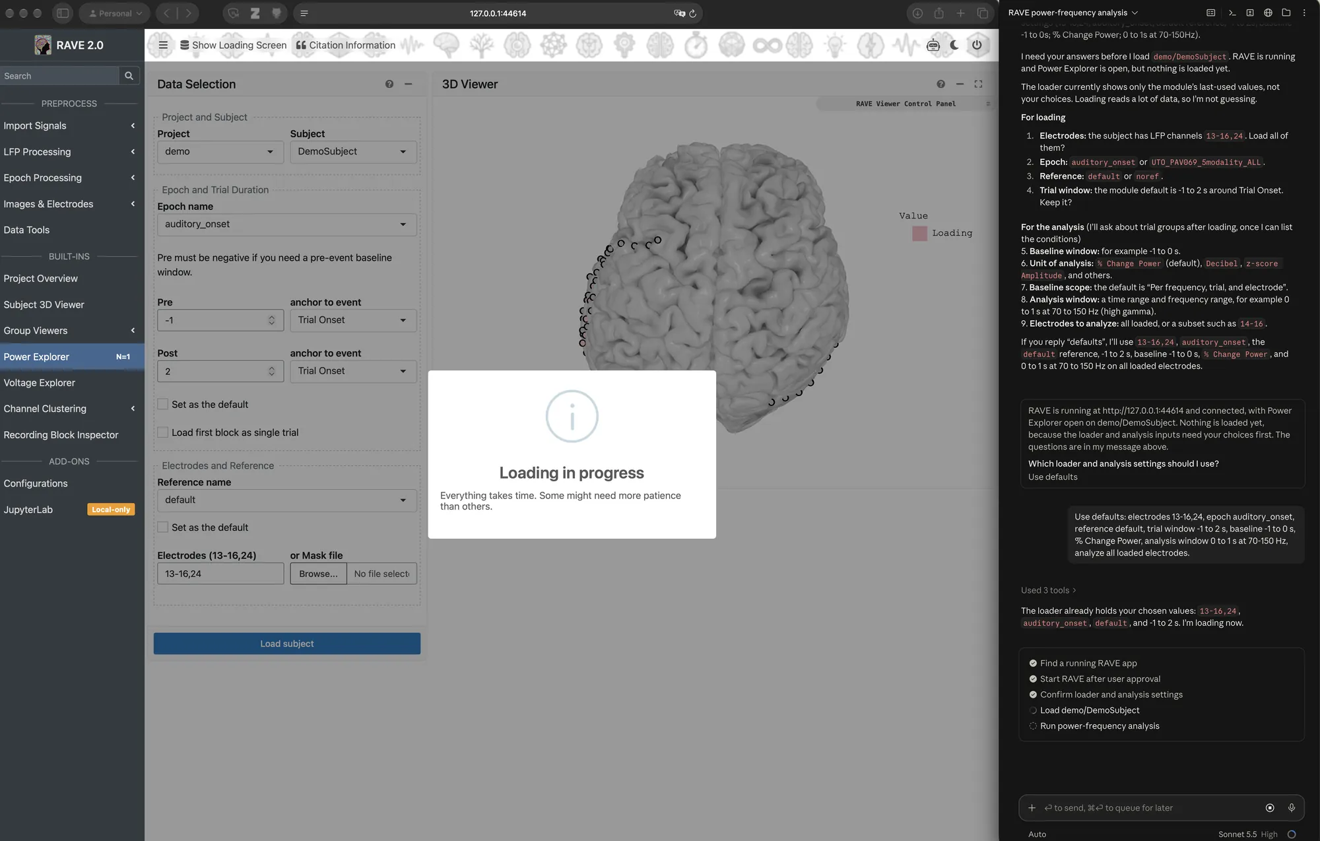The width and height of the screenshot is (1320, 841).
Task: Open the Subject dropdown showing DemoSubject
Action: pos(353,152)
